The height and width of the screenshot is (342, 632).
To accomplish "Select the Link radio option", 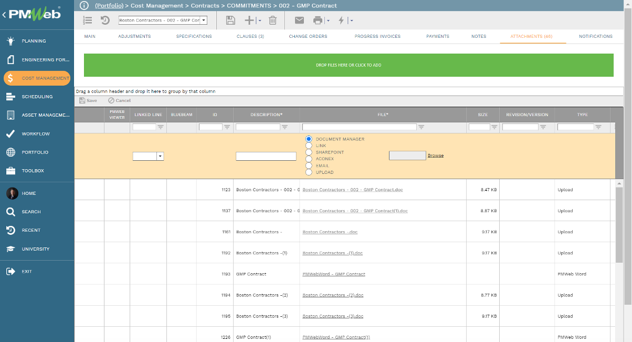I will (309, 146).
